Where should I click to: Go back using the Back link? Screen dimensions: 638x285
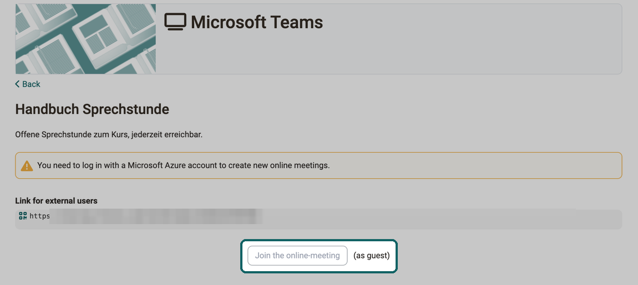pos(28,84)
